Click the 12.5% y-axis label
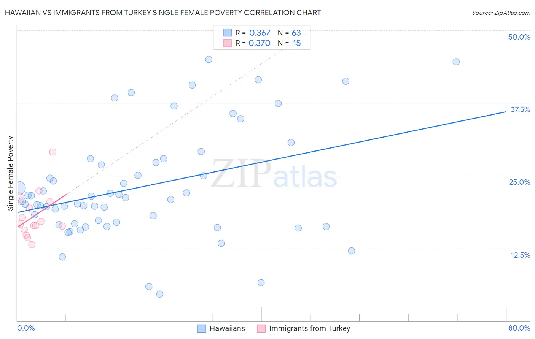The width and height of the screenshot is (535, 339). 520,255
